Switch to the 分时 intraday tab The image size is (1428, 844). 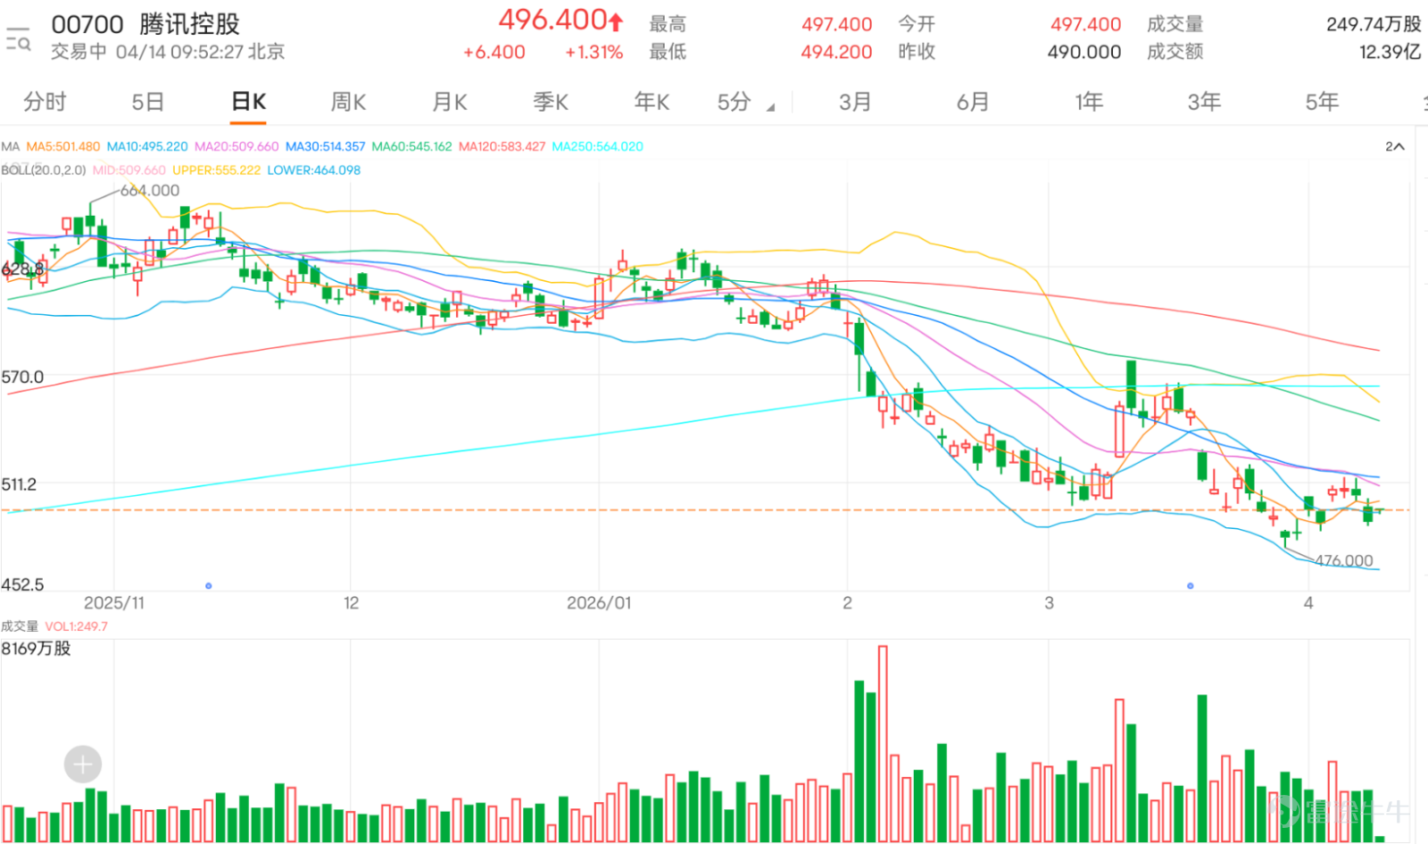[x=45, y=102]
